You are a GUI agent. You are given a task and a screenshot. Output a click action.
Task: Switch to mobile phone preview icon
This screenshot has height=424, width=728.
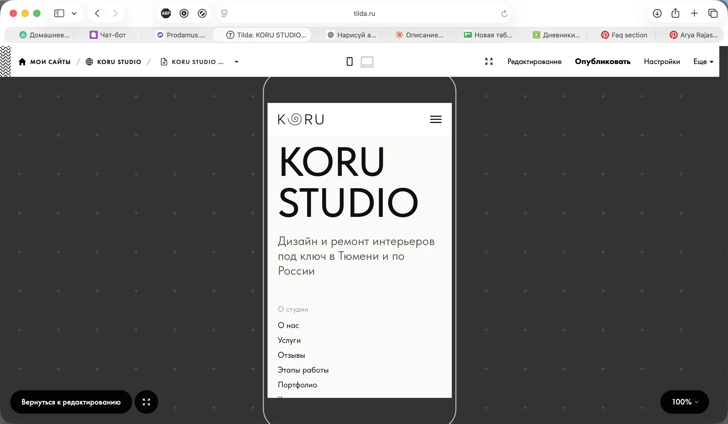349,62
